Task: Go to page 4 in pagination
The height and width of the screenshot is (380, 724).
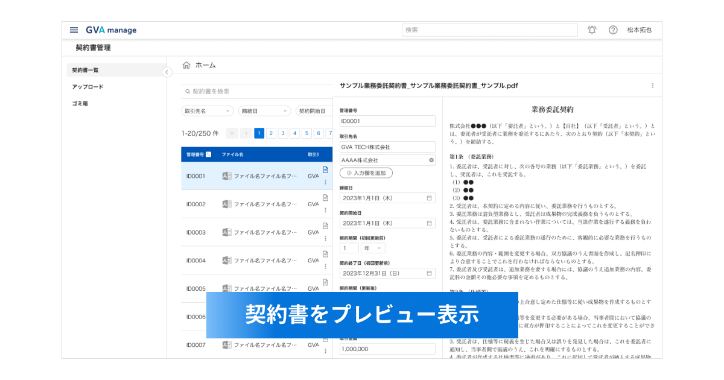Action: (x=295, y=133)
